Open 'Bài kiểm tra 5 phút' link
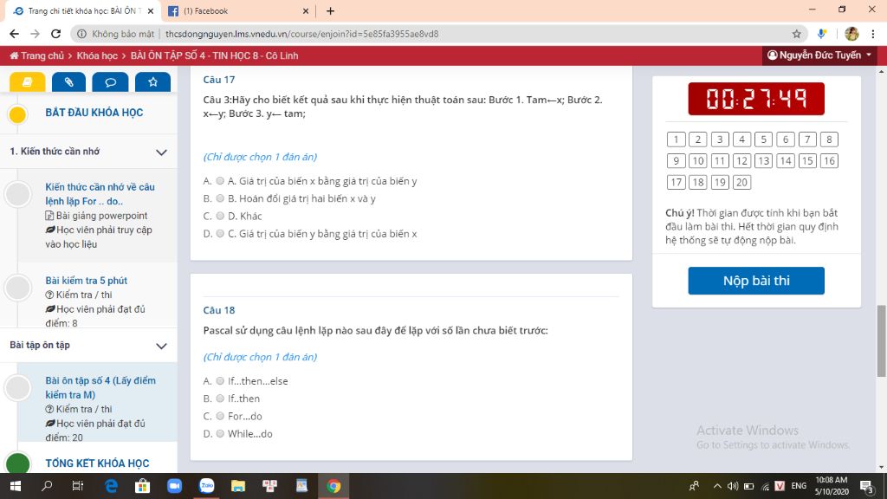 [x=86, y=281]
